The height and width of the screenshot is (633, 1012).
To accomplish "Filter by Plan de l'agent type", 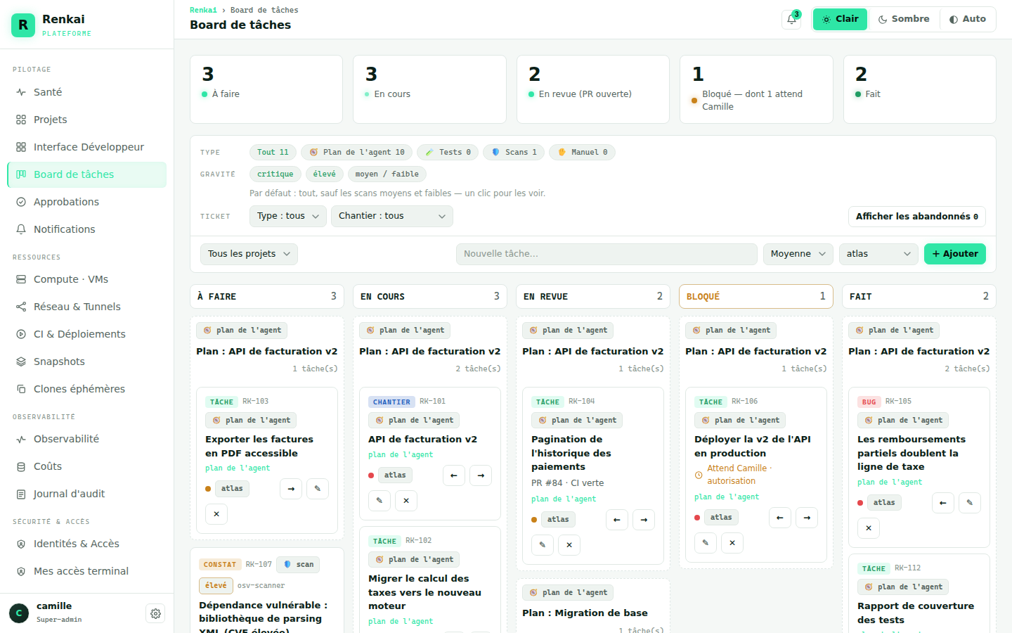I will coord(357,153).
